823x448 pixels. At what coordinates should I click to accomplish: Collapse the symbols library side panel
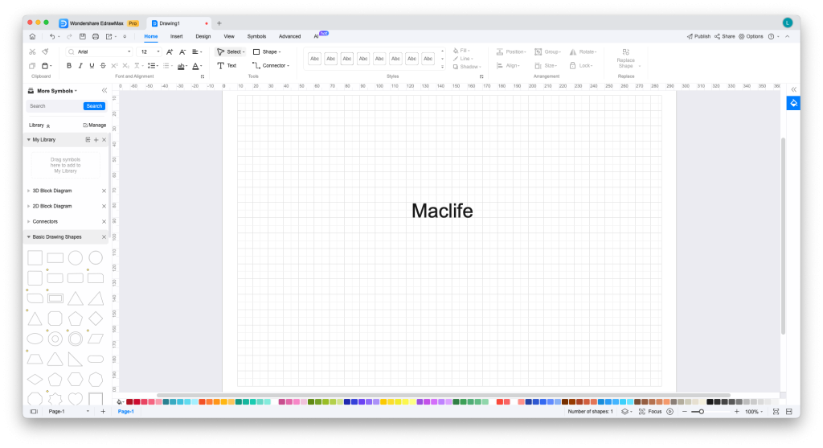pos(104,91)
